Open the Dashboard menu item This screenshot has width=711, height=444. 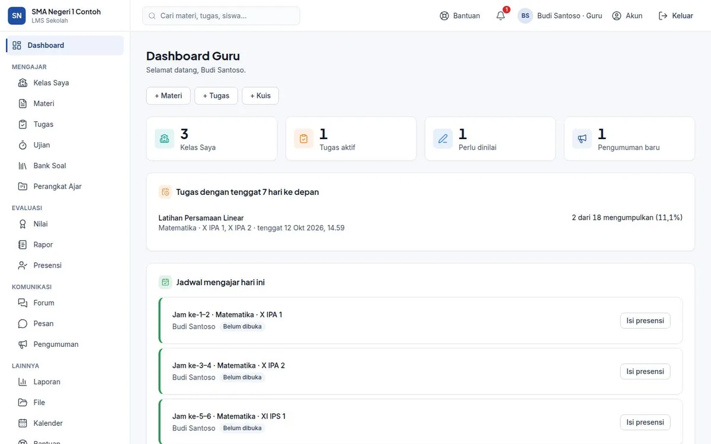click(x=65, y=46)
